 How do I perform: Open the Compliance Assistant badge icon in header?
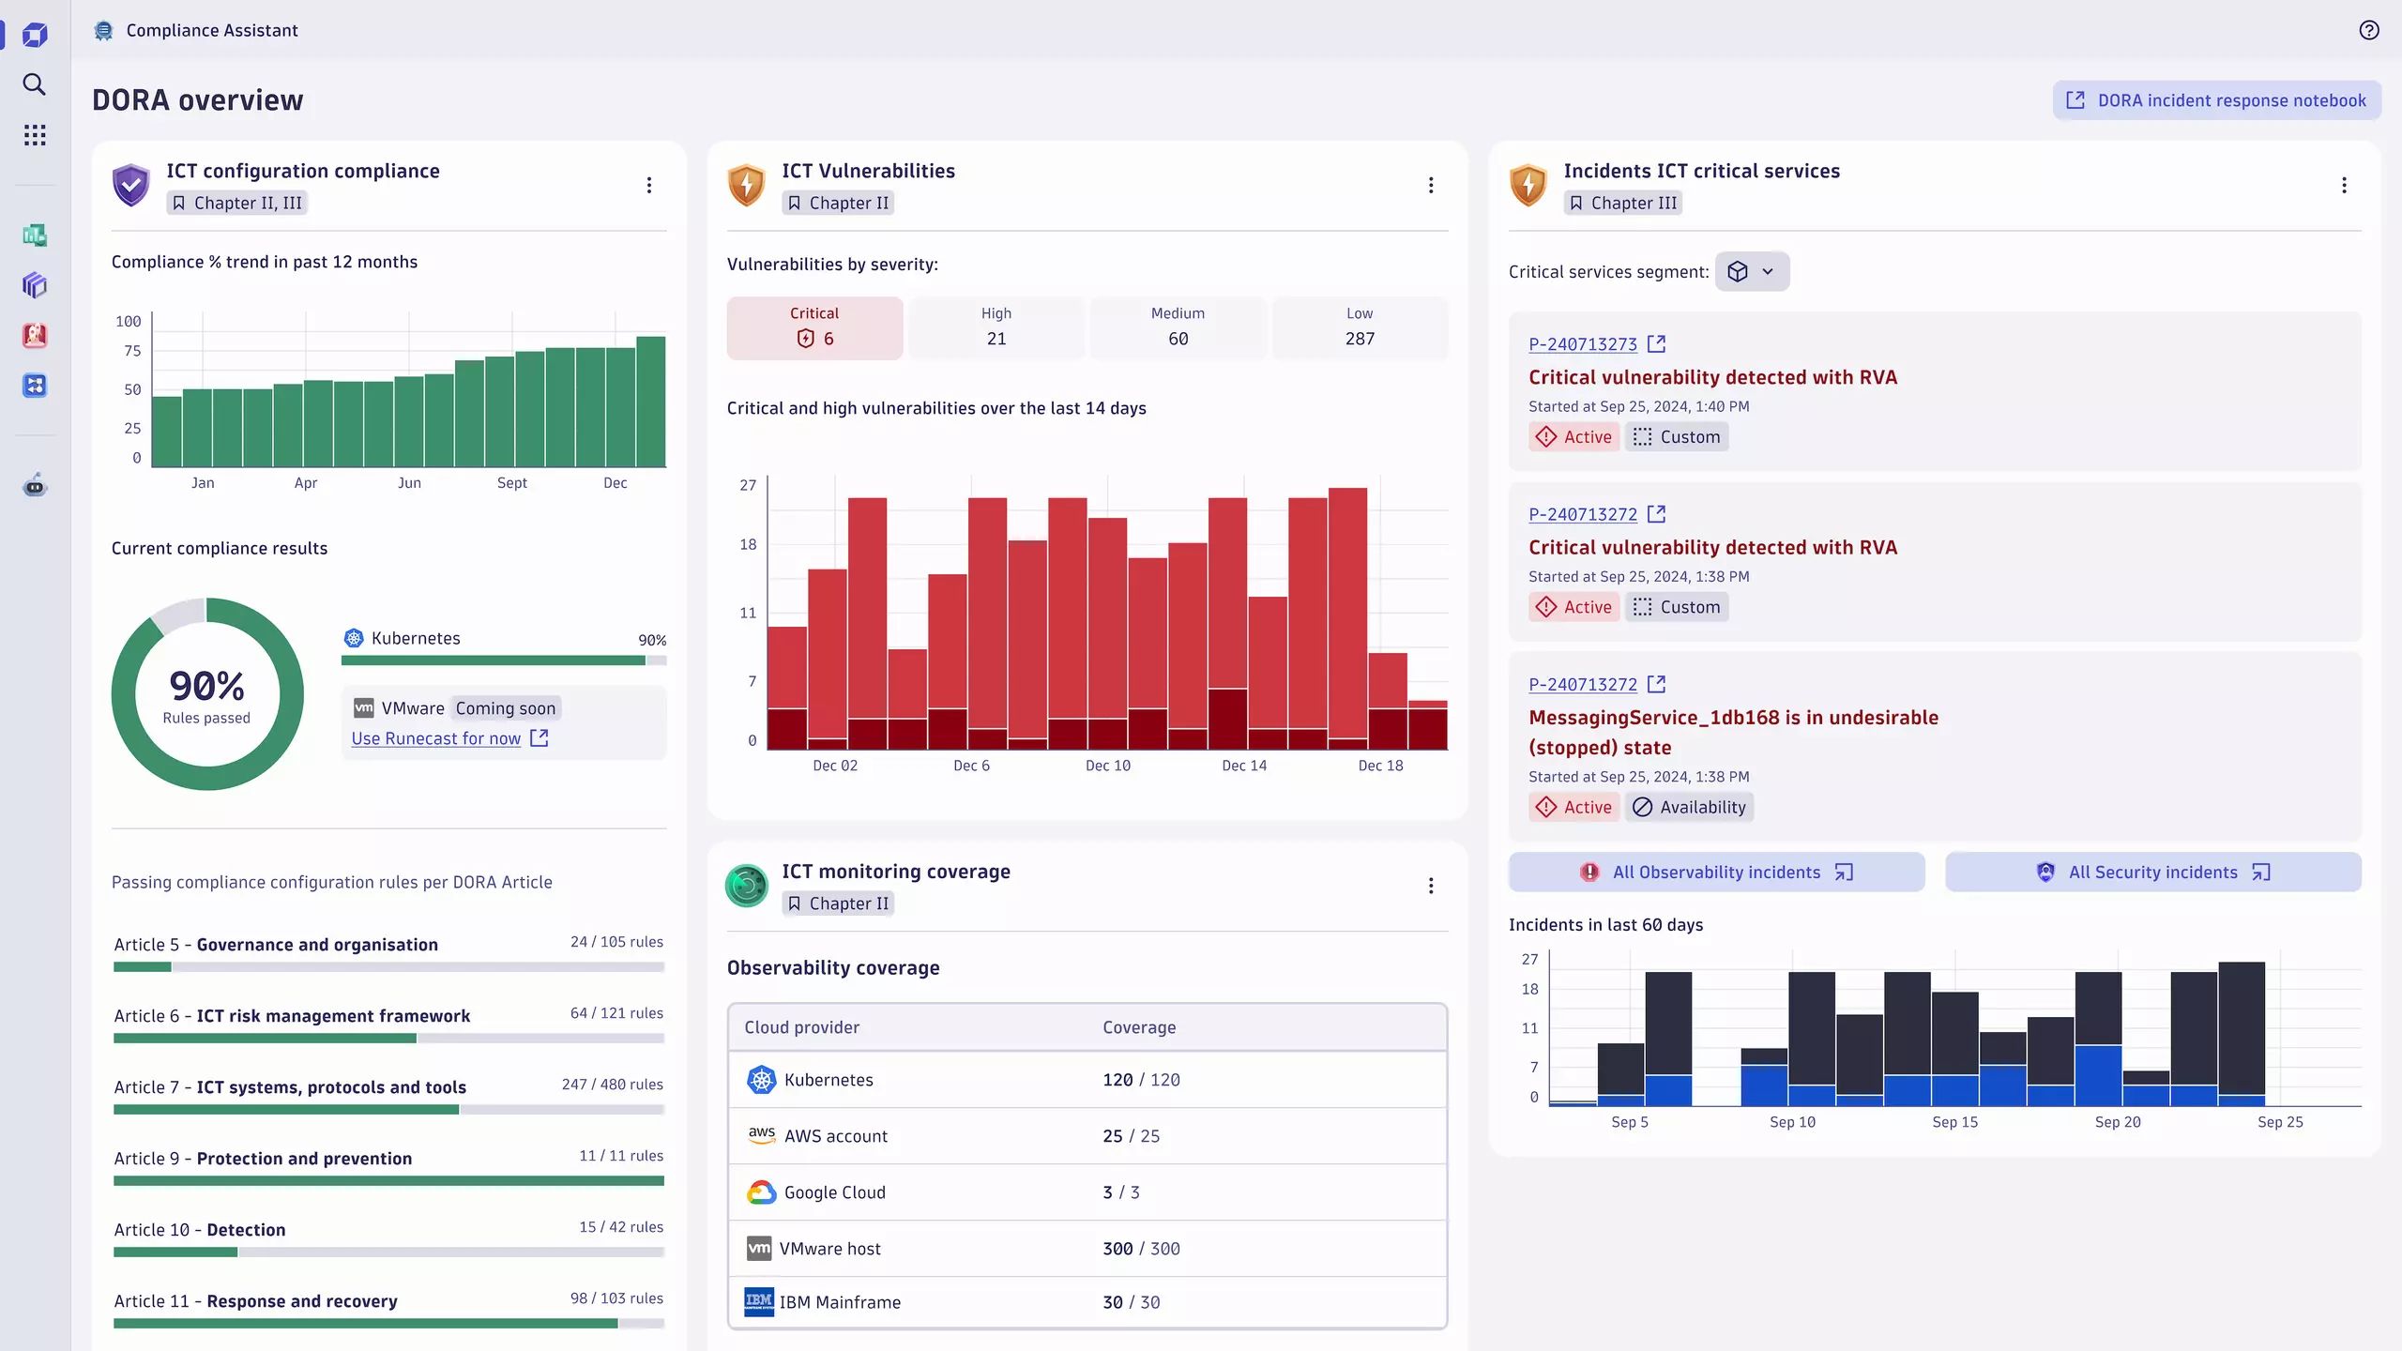(x=103, y=30)
